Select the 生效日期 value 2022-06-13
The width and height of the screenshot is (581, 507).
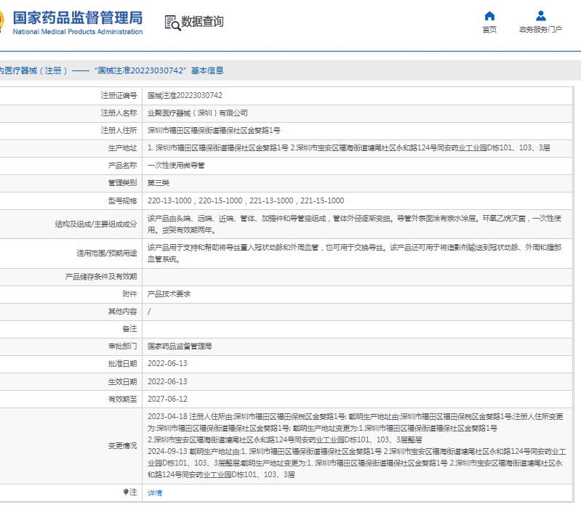coord(167,381)
